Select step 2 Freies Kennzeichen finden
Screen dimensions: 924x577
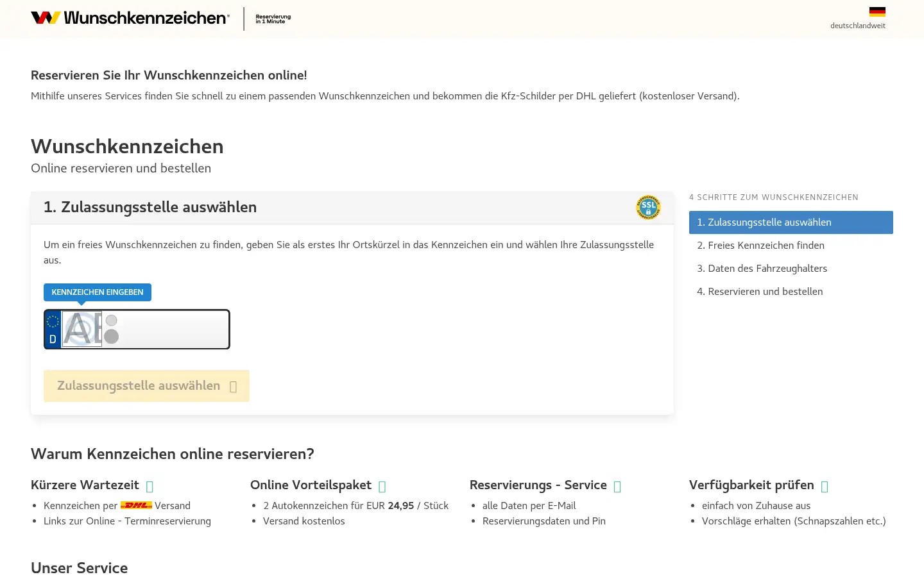coord(791,246)
